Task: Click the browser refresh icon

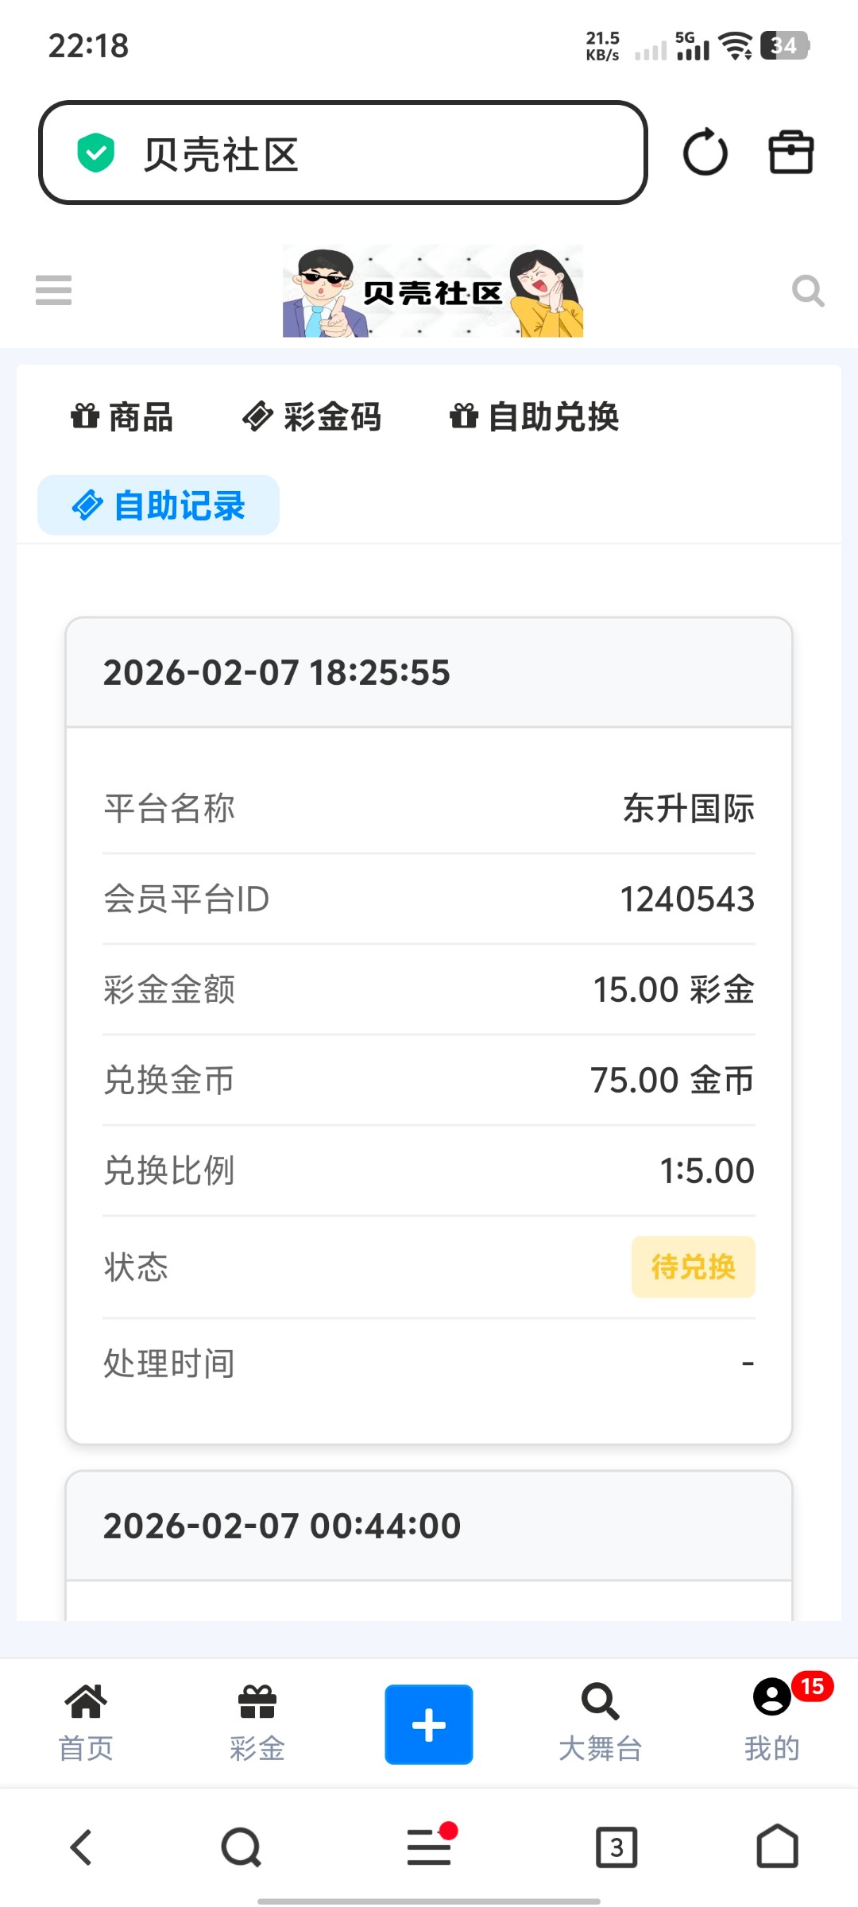Action: (705, 153)
